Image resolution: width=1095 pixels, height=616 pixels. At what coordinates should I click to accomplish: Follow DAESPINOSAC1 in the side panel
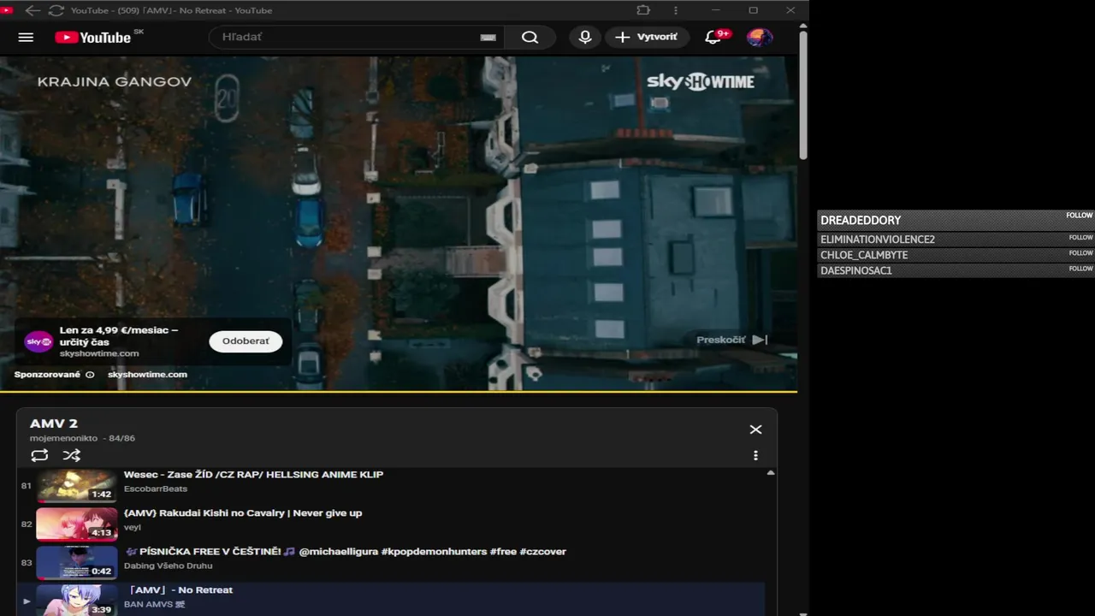click(x=1080, y=268)
